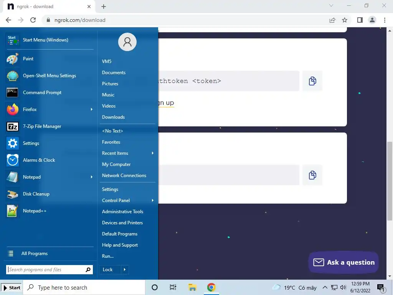Screen dimensions: 393x295
Task: Click the ngrok.com/download address bar
Action: point(185,20)
